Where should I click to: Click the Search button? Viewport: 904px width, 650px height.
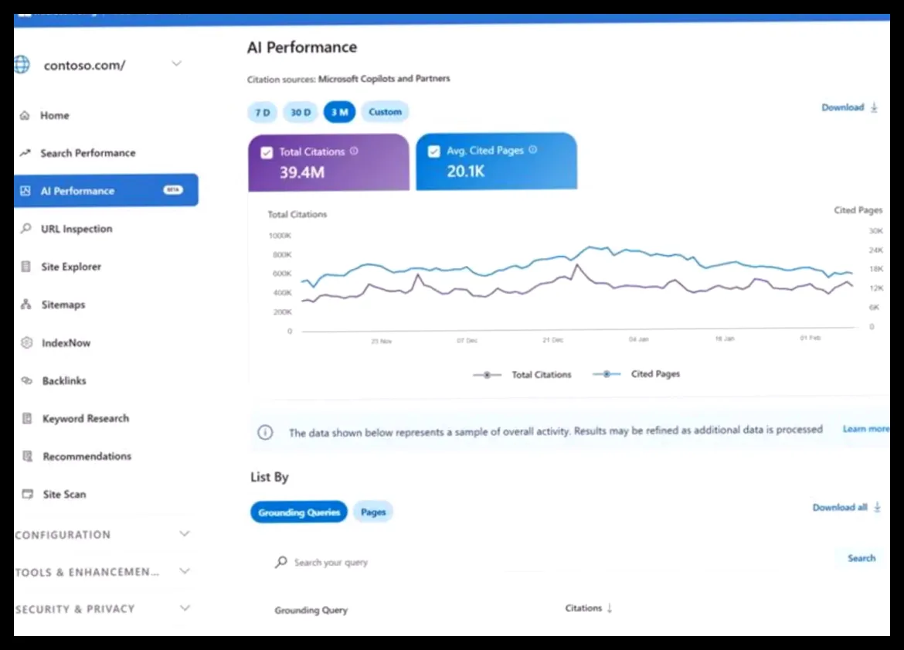pos(862,558)
